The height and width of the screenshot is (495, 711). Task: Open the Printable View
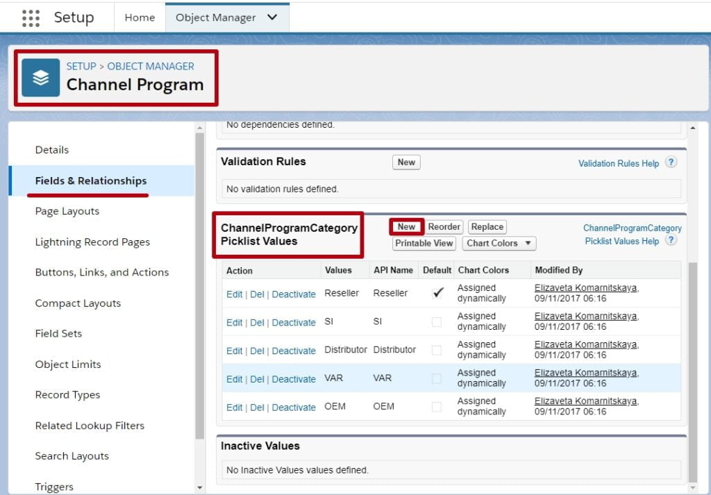coord(424,244)
